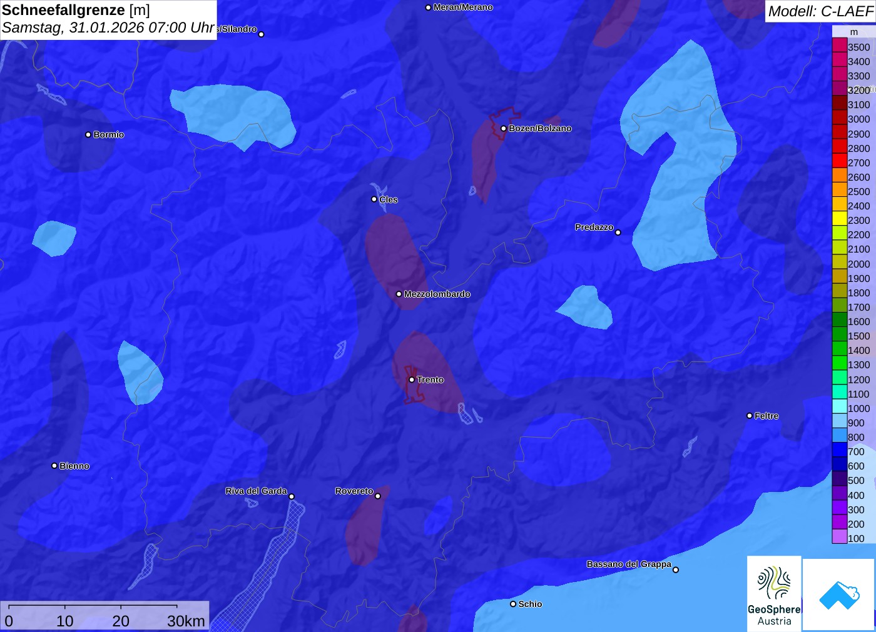
Task: Pick the 1000 cyan legend swatch
Action: point(840,406)
